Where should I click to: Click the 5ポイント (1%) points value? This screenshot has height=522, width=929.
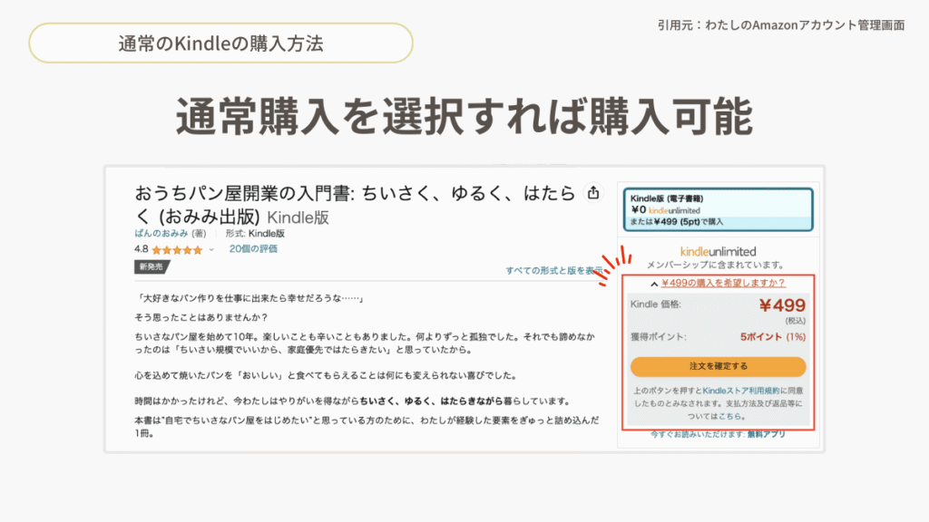tap(773, 337)
